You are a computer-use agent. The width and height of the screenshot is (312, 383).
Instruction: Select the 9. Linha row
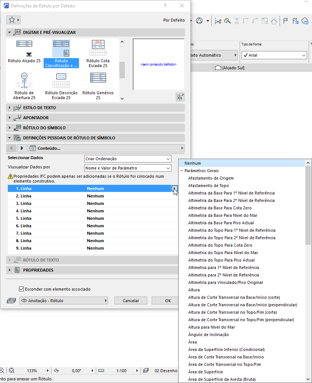tap(92, 248)
